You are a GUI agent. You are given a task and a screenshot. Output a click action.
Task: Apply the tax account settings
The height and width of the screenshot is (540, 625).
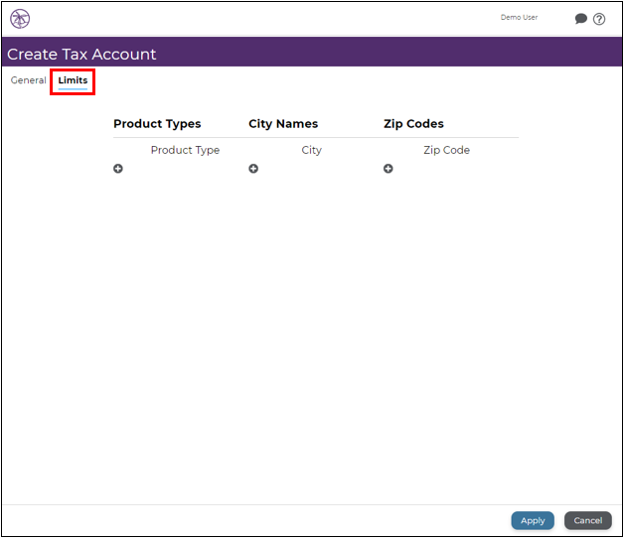click(x=533, y=520)
